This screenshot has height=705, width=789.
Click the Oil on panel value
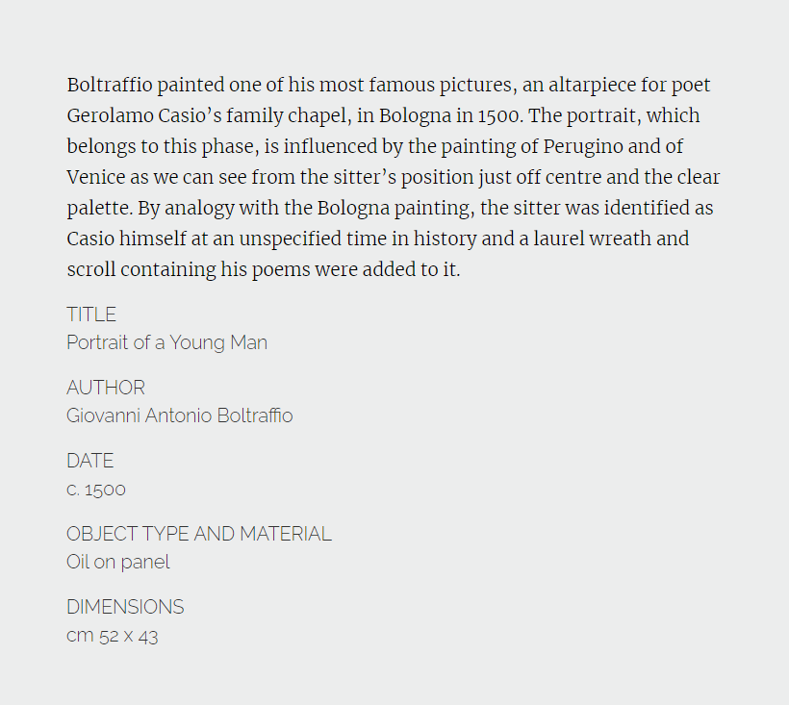pyautogui.click(x=118, y=562)
